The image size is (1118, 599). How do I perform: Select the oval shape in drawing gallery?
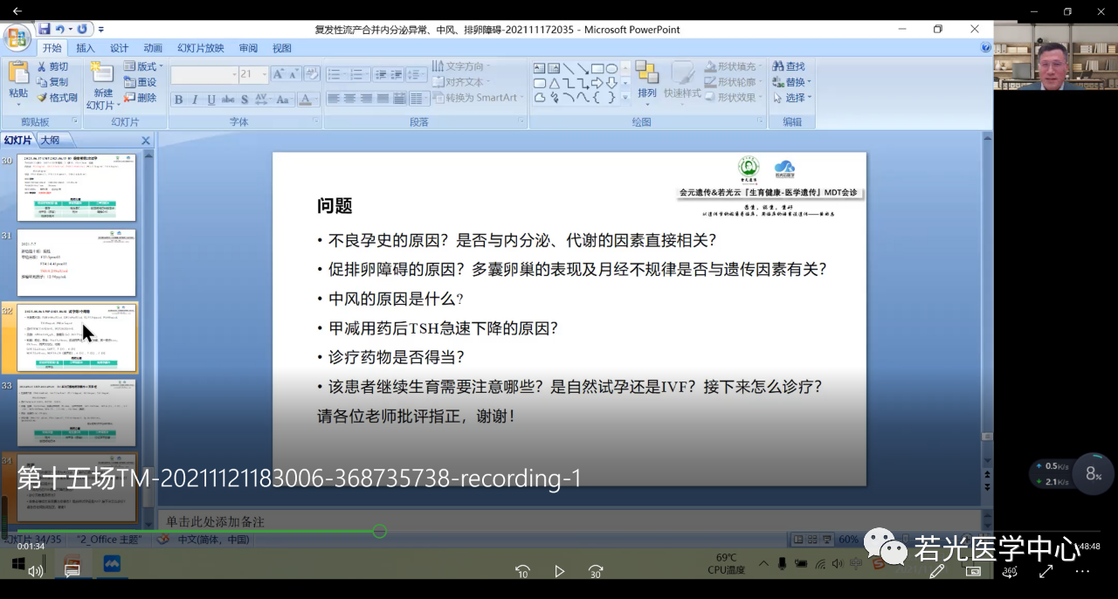point(612,69)
